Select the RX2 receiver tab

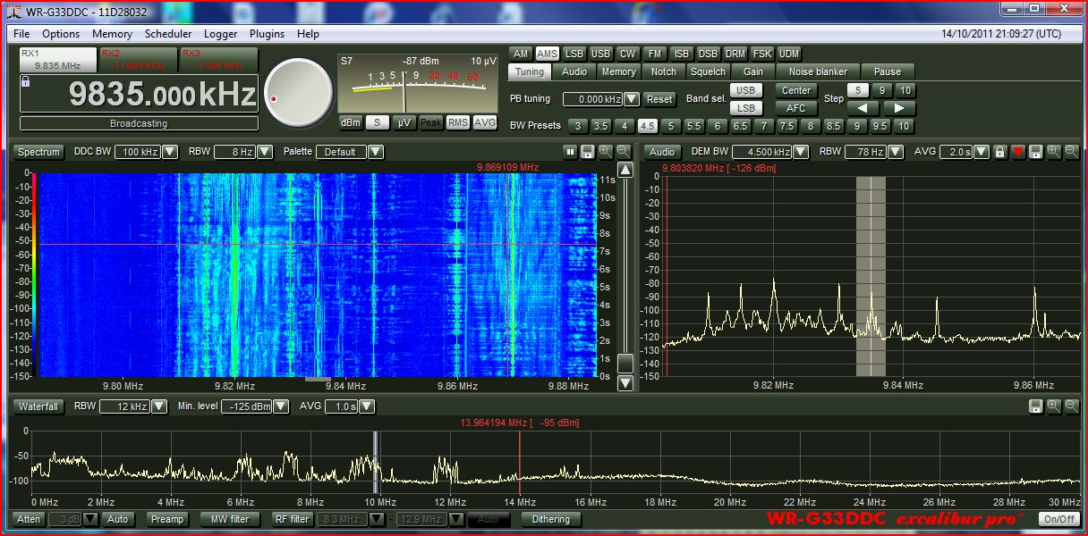pos(137,60)
